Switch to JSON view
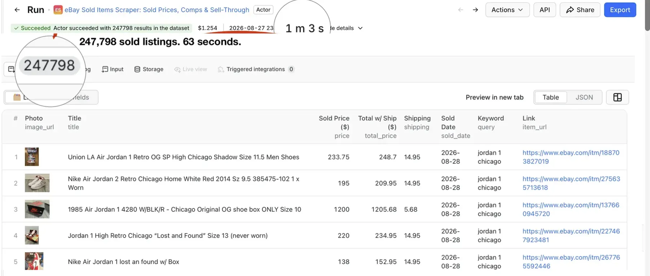650x276 pixels. point(584,97)
